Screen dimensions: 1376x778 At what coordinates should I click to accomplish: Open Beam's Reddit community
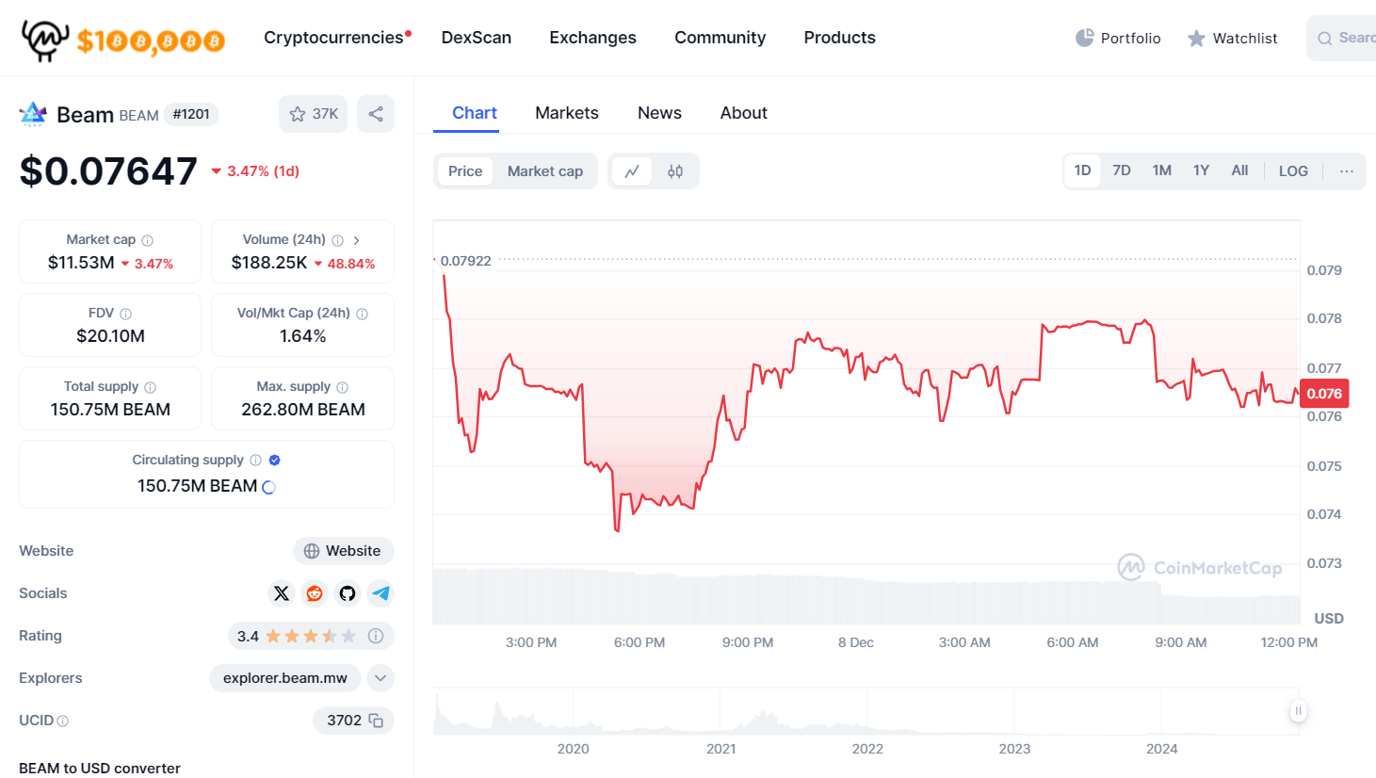click(x=315, y=593)
